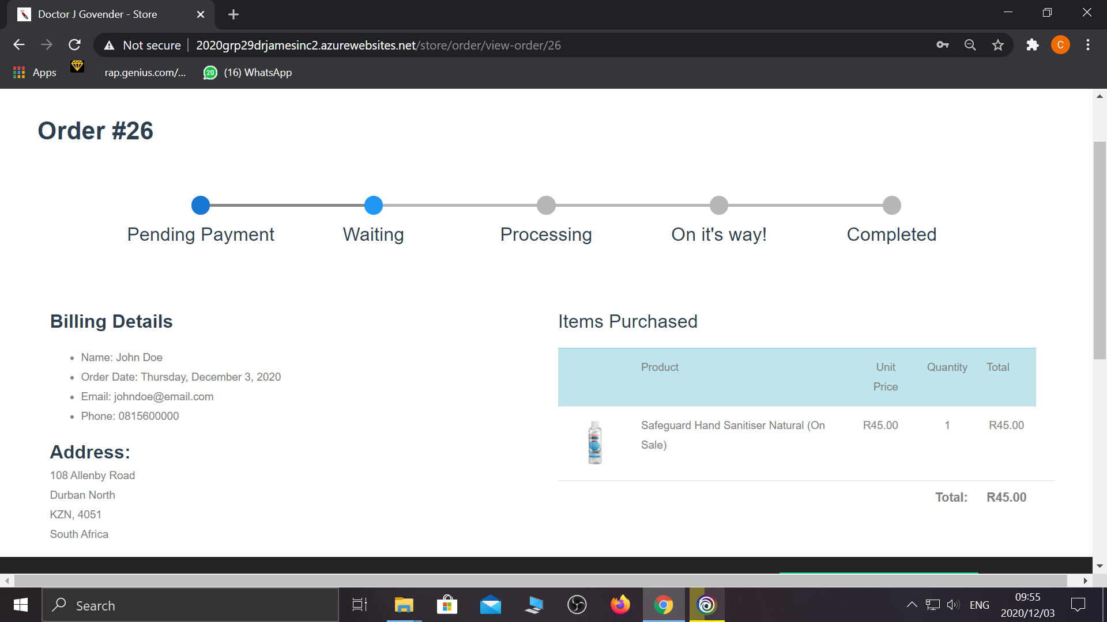The height and width of the screenshot is (622, 1107).
Task: Click the back navigation arrow
Action: click(x=19, y=45)
